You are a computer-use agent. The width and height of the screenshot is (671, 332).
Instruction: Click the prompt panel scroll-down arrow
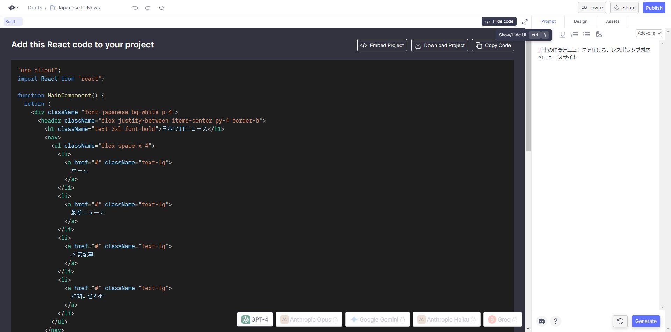pos(662,307)
